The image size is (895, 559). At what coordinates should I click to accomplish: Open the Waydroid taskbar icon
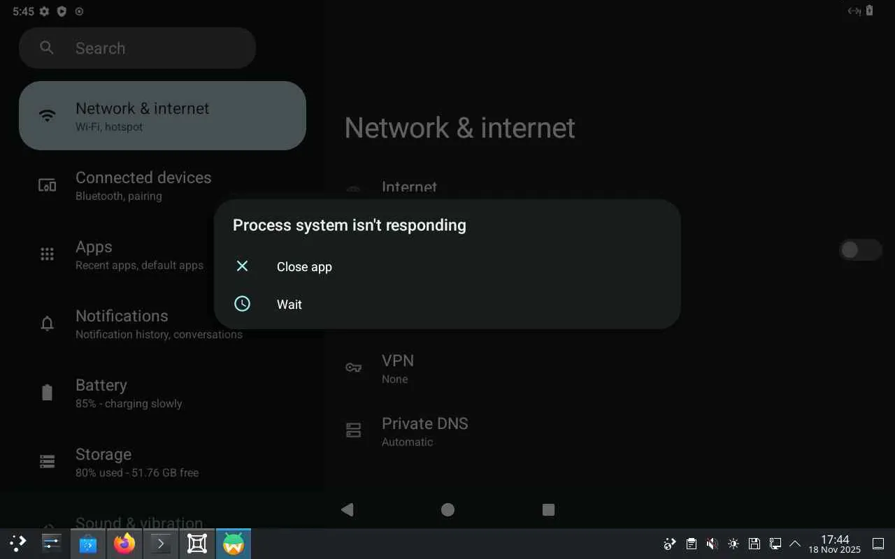[234, 544]
